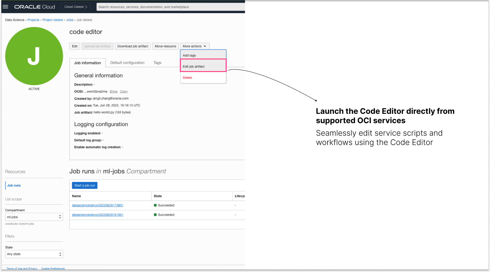
Task: Select Delete from the actions menu
Action: 187,77
